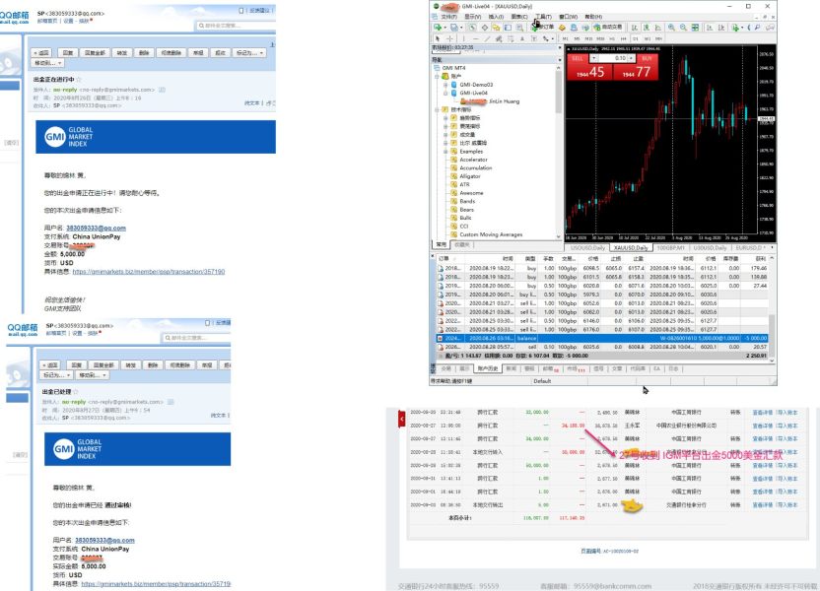Click the chart auto scroll toolbar icon
This screenshot has width=820, height=591.
(710, 28)
